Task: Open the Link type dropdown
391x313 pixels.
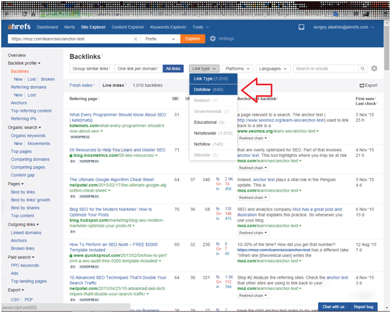Action: (204, 68)
